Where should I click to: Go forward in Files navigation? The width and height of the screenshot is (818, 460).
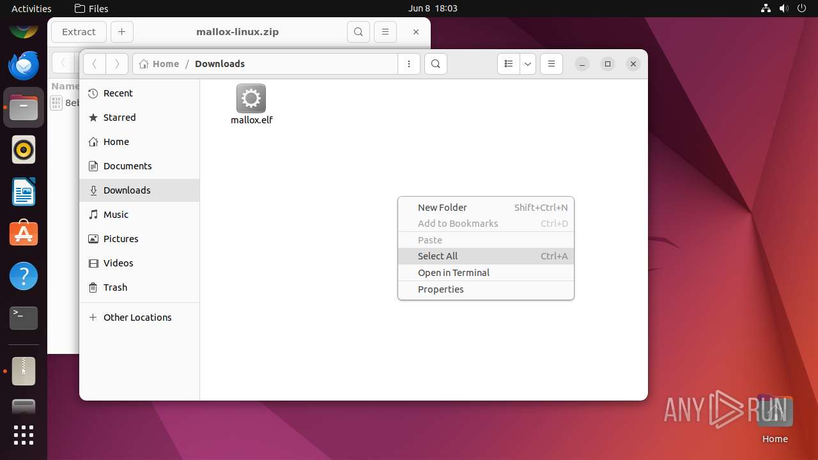click(x=116, y=64)
